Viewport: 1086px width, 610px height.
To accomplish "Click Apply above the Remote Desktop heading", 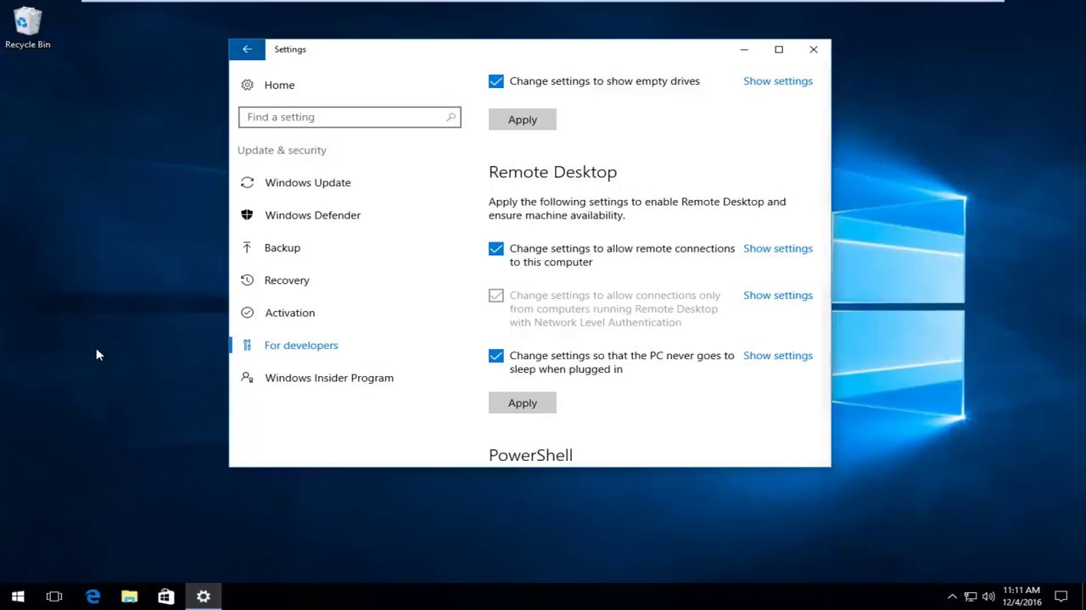I will (523, 119).
